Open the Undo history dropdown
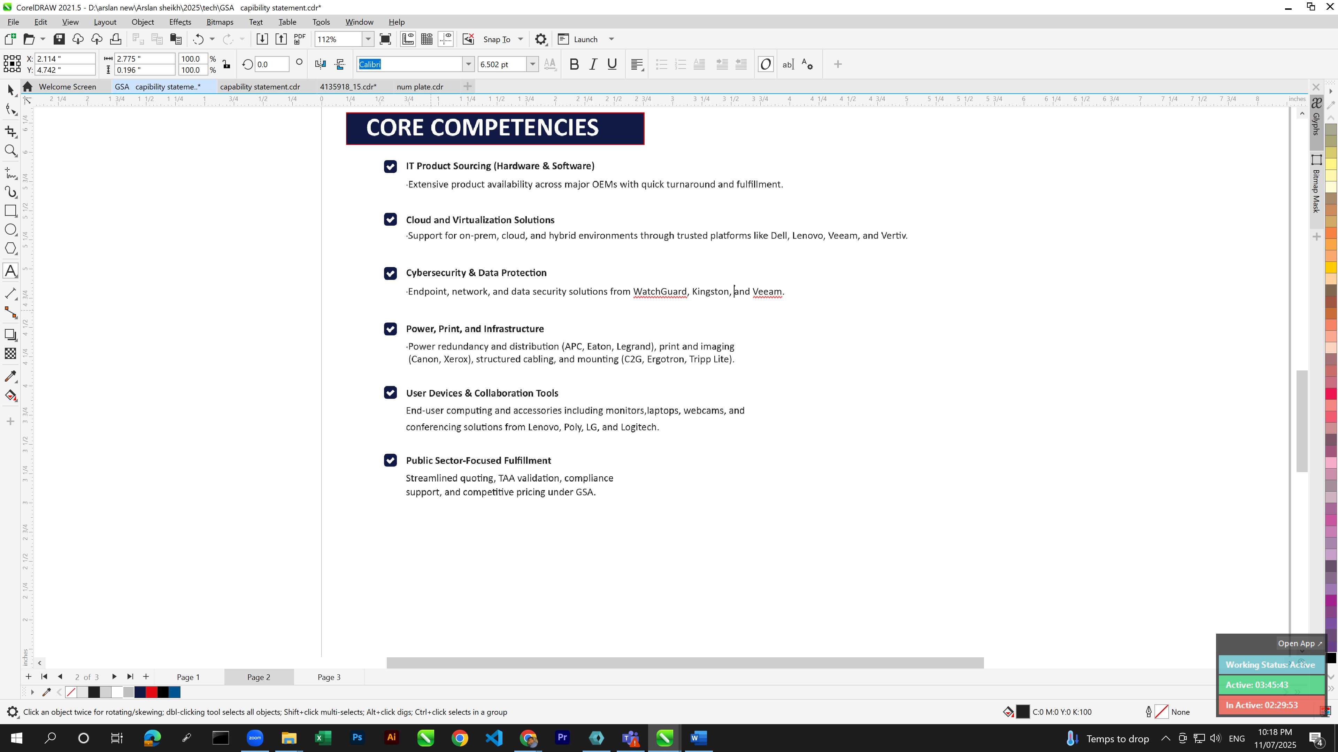The height and width of the screenshot is (752, 1338). click(x=212, y=39)
